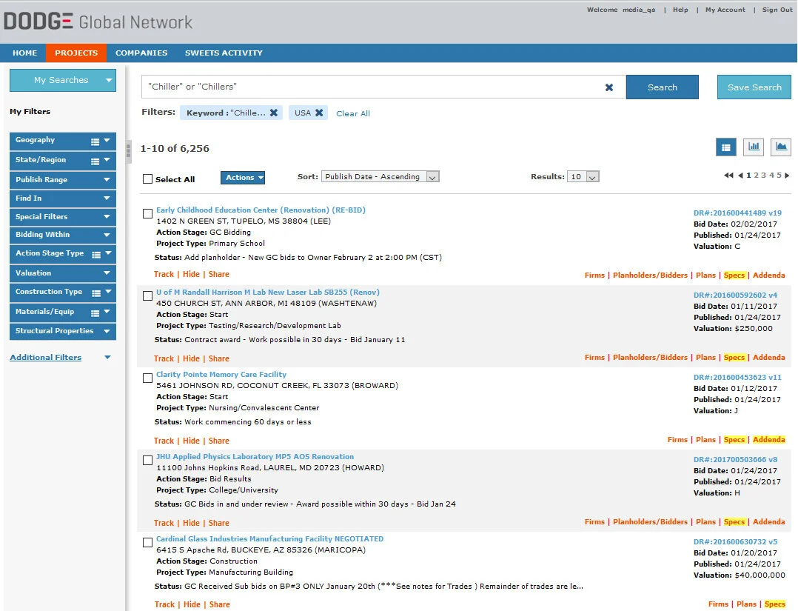The image size is (798, 611).
Task: Open My Account
Action: (x=725, y=10)
